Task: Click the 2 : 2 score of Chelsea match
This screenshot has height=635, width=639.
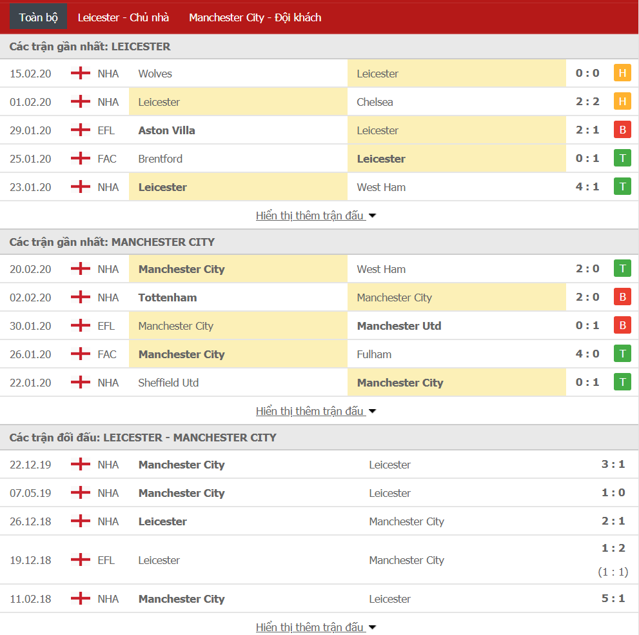Action: pyautogui.click(x=587, y=101)
